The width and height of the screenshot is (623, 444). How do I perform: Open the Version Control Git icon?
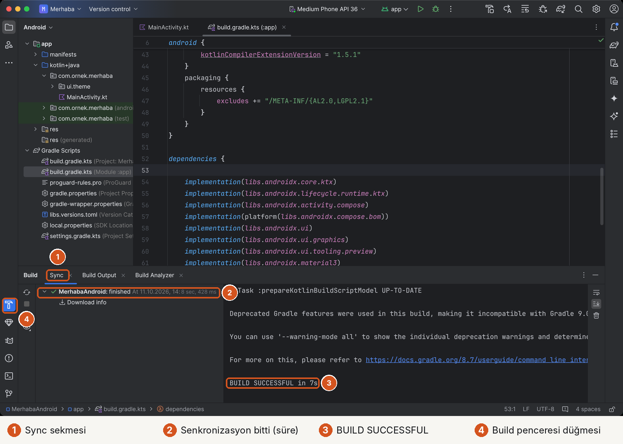click(9, 394)
